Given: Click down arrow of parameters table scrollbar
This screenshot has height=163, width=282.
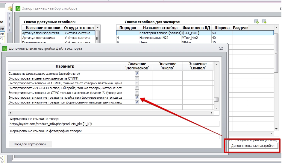Looking at the screenshot, I should pyautogui.click(x=216, y=108).
